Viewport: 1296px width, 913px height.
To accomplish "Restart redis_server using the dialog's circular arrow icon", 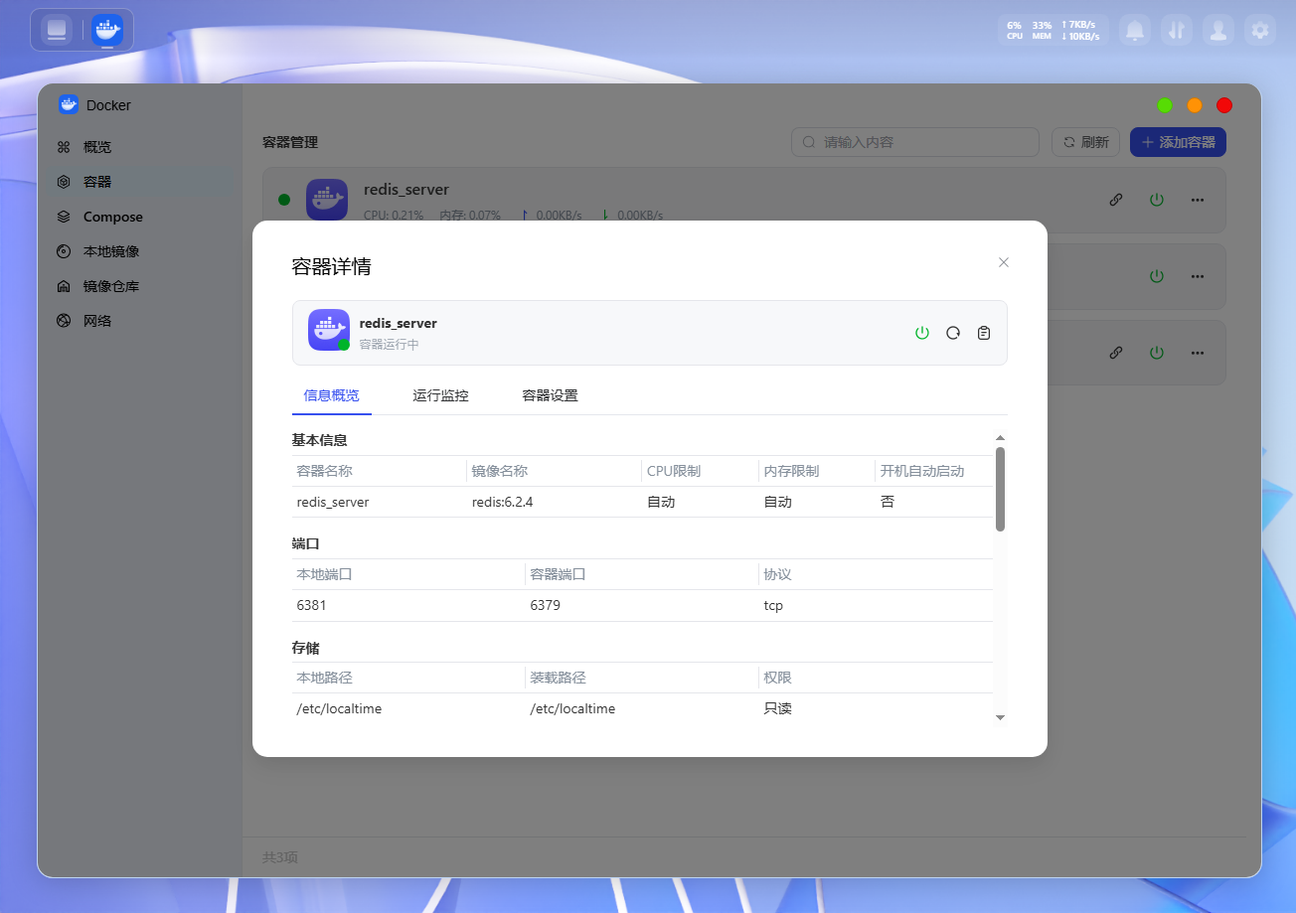I will [x=953, y=333].
